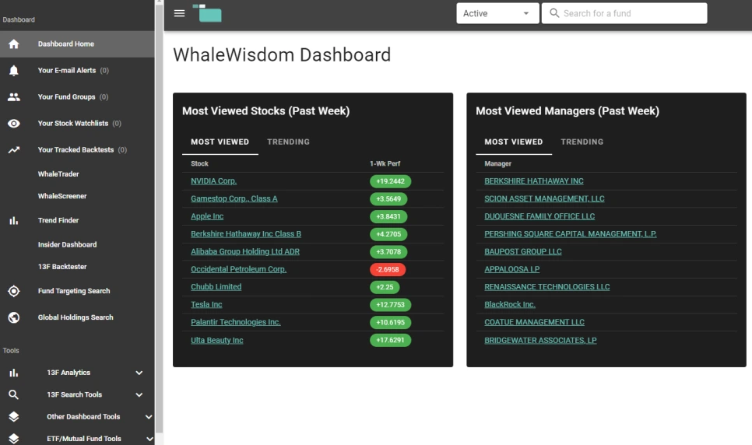Screen dimensions: 752x445
Task: Expand the Other Dashboard Tools chevron
Action: click(149, 417)
